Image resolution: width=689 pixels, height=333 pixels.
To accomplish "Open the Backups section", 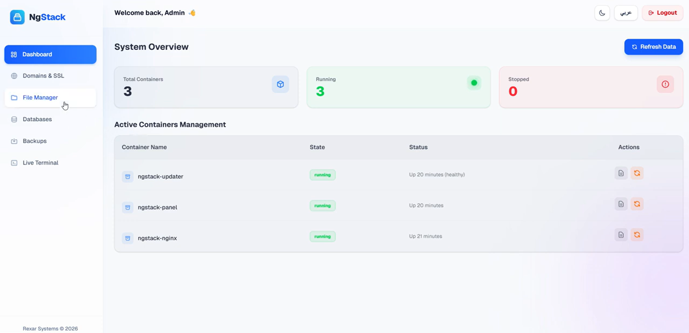I will (x=35, y=141).
